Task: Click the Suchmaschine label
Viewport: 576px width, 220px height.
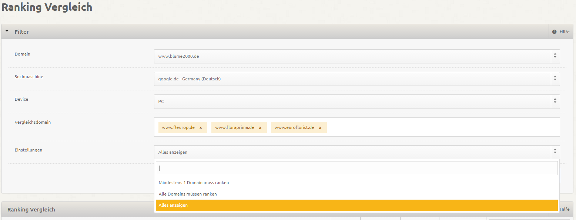Action: (29, 77)
